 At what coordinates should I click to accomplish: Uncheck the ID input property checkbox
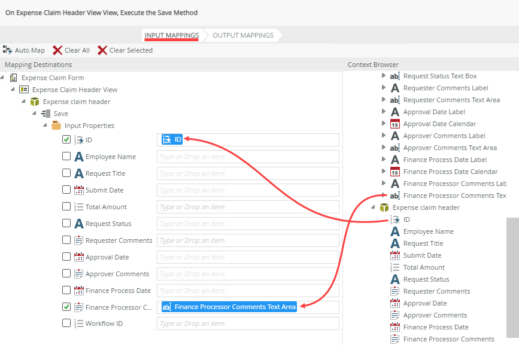coord(66,140)
